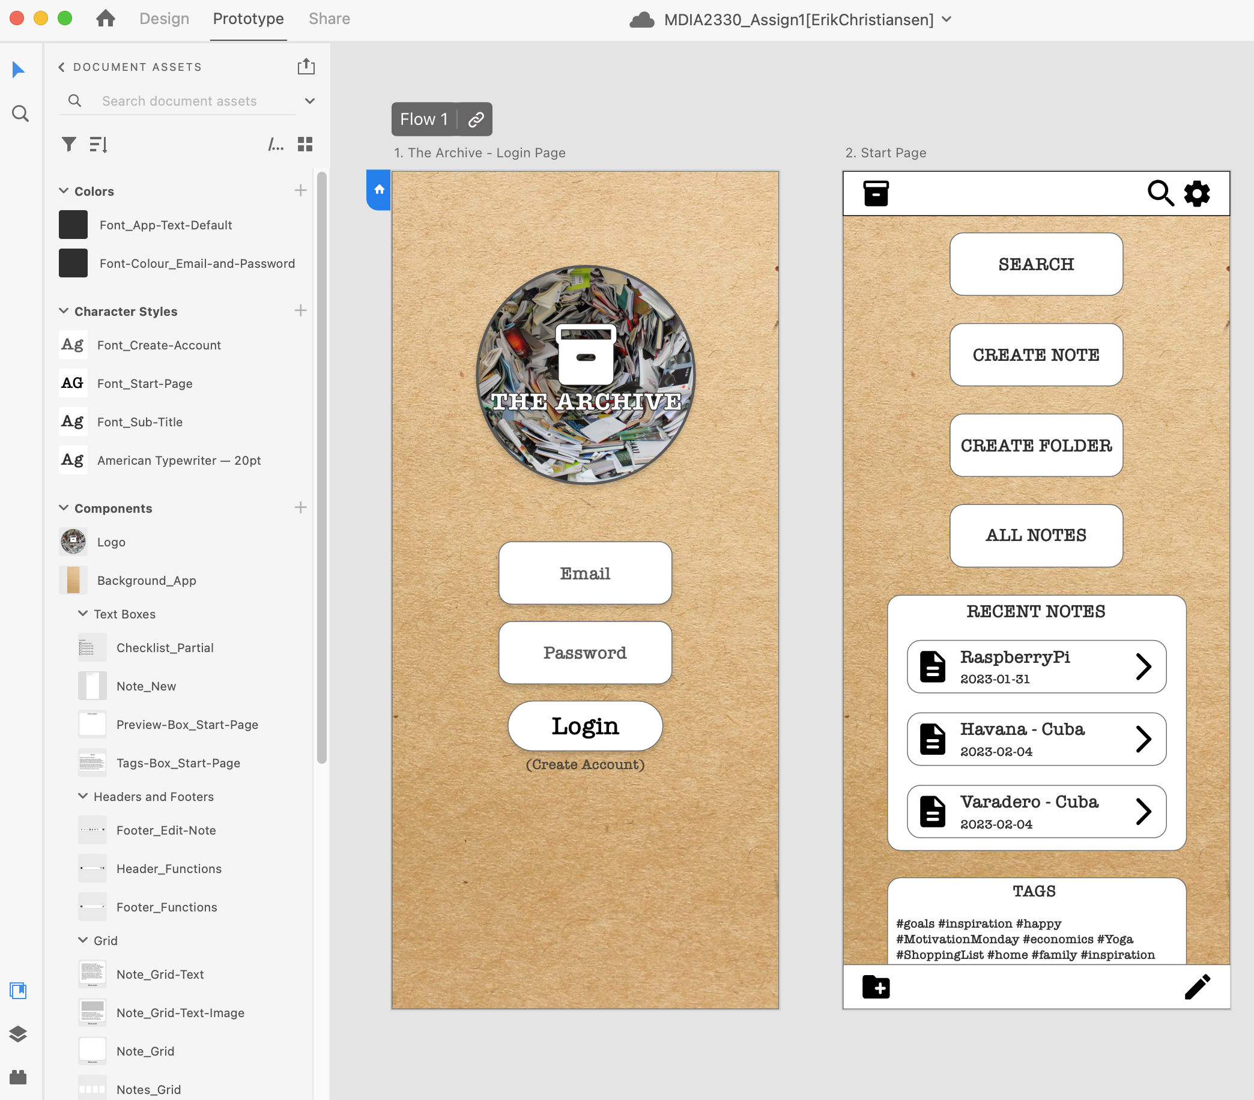The height and width of the screenshot is (1100, 1254).
Task: Click the Zoom magnifier tool
Action: 20,113
